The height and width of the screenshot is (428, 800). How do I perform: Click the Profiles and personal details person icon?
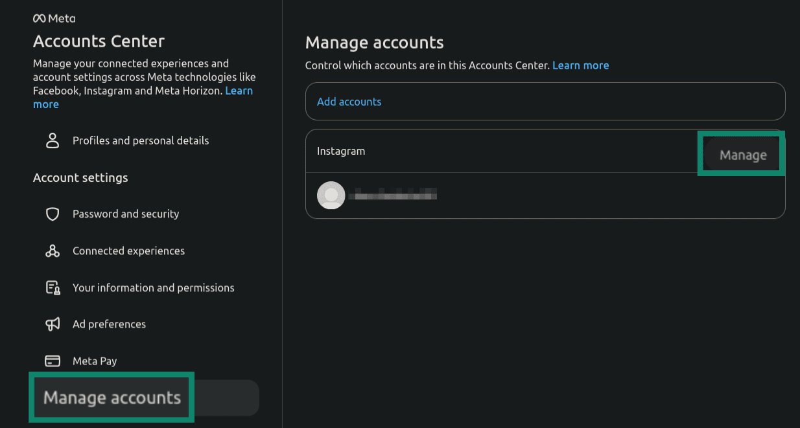point(53,141)
